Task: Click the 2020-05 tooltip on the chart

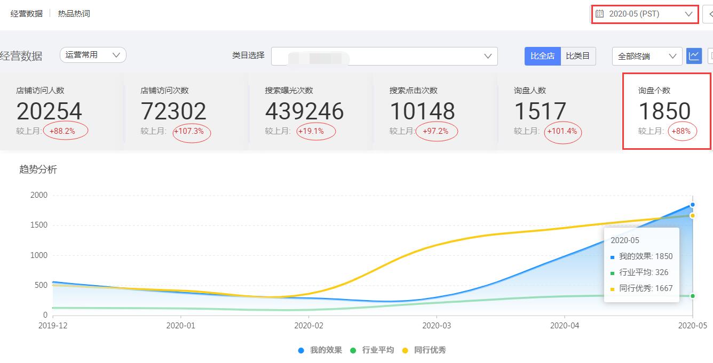Action: [640, 264]
